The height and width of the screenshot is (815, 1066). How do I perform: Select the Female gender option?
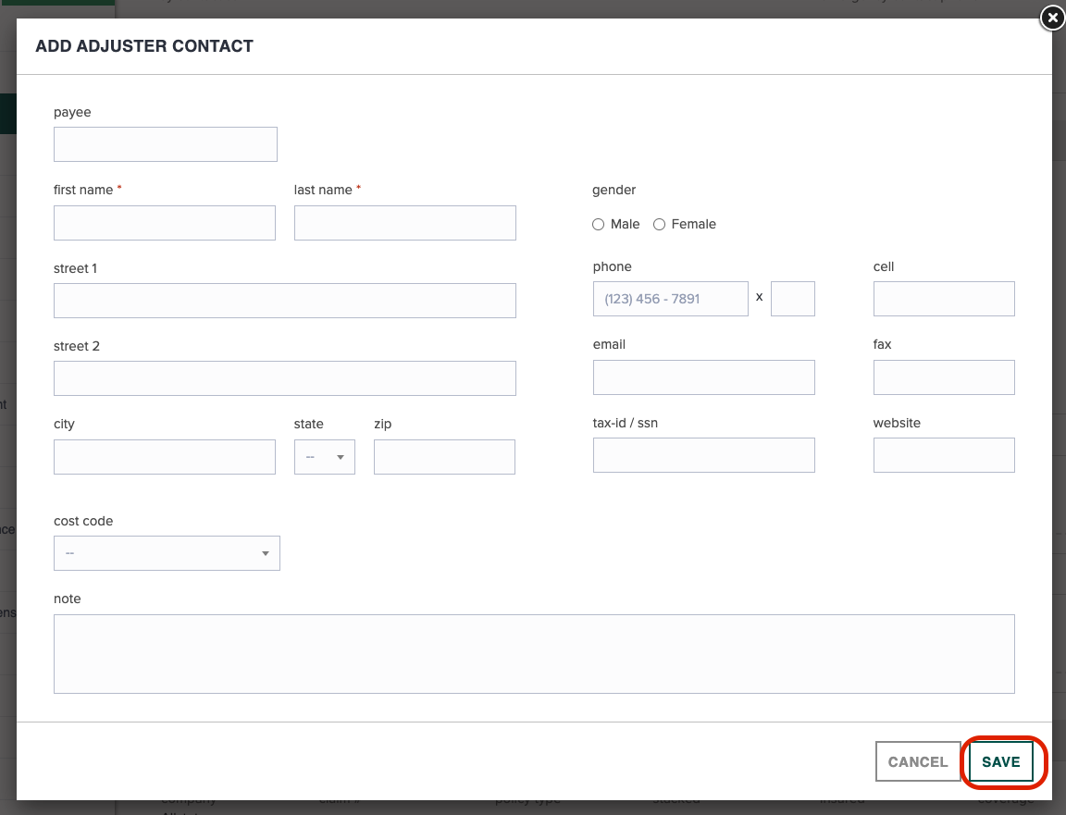(660, 224)
